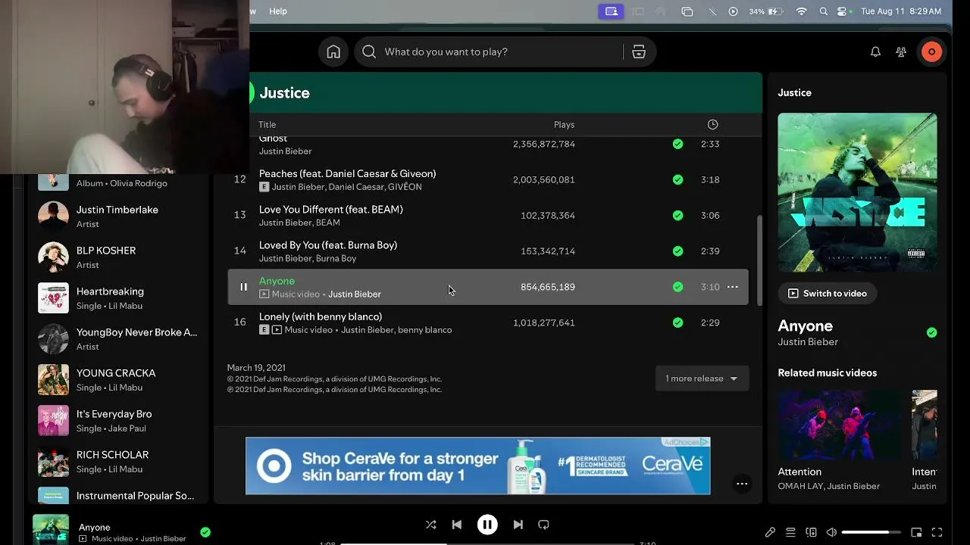Open more options for Anyone track row
The height and width of the screenshot is (545, 970).
(x=732, y=287)
